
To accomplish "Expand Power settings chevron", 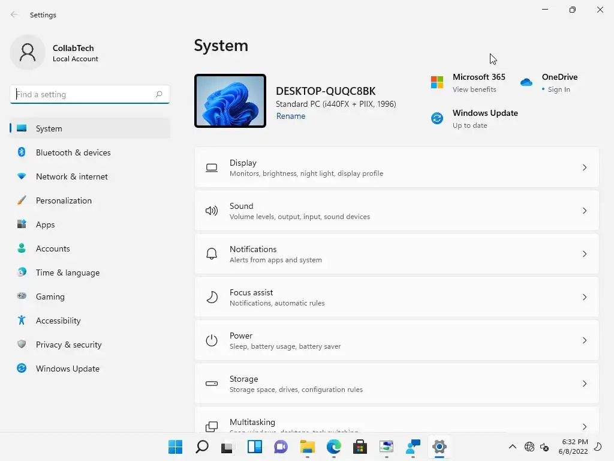I will pyautogui.click(x=584, y=340).
